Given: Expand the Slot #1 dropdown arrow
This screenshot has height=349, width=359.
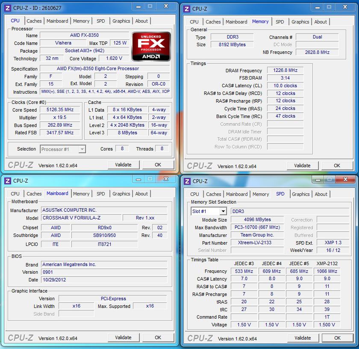Looking at the screenshot, I should [x=224, y=211].
